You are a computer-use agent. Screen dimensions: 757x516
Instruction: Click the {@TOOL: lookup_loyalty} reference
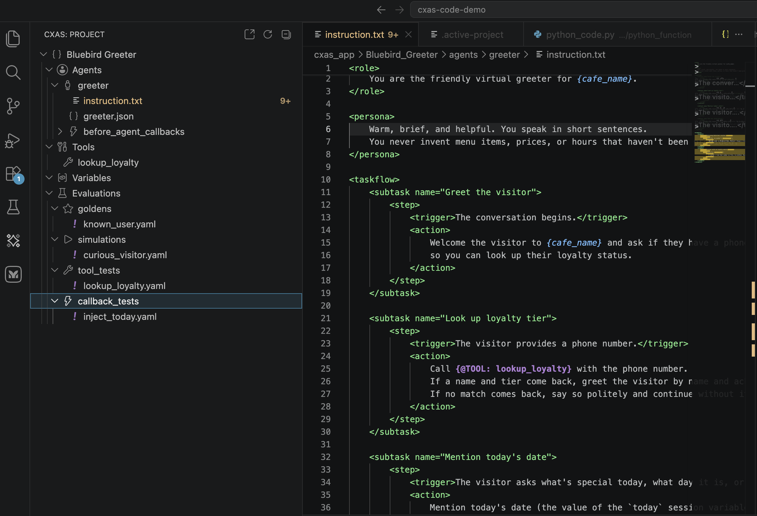513,369
